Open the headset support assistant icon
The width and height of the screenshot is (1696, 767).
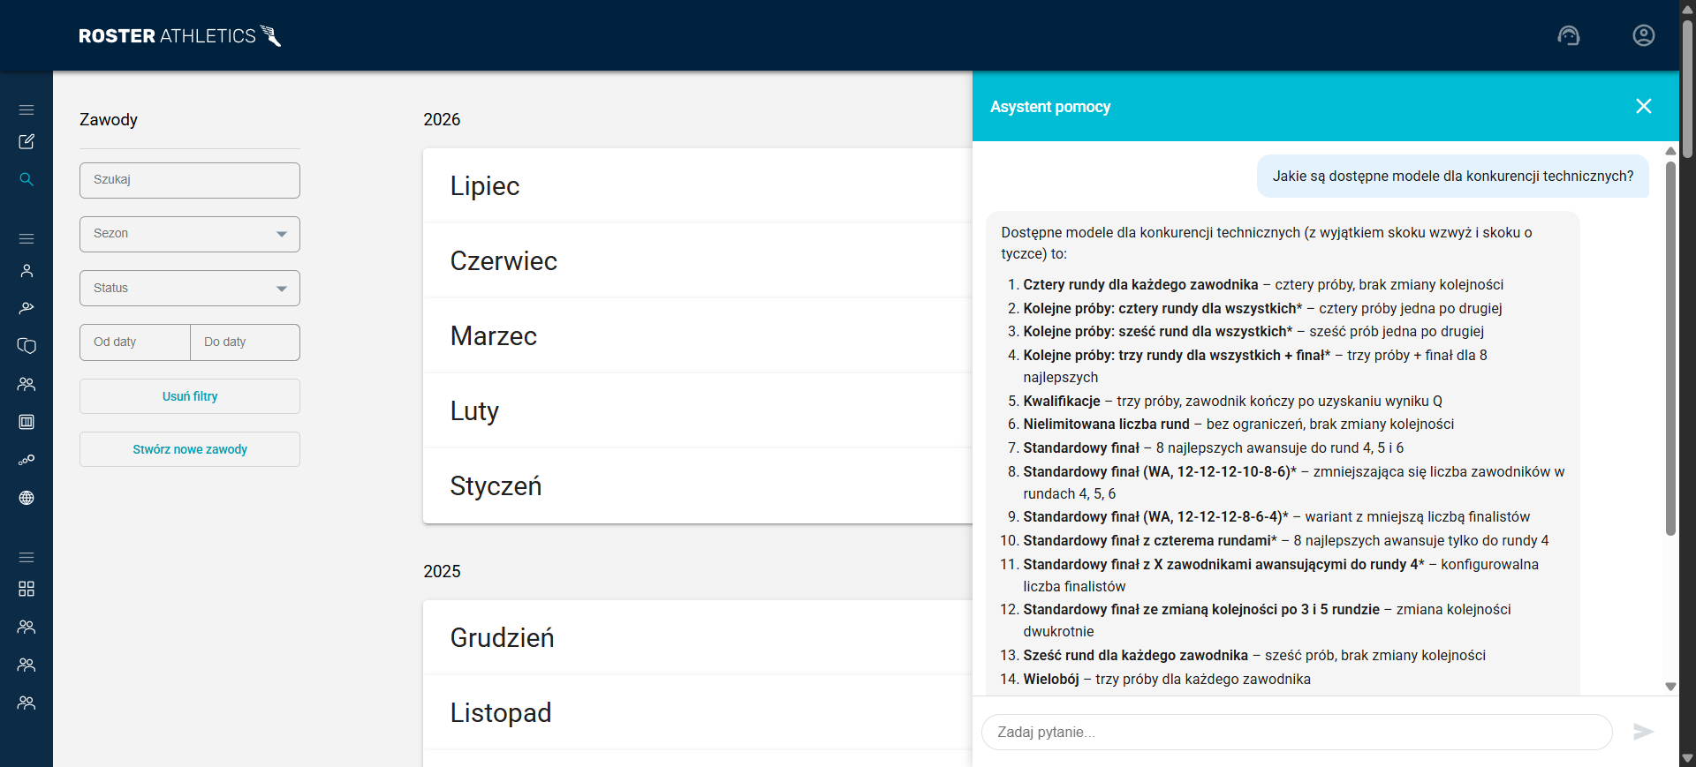point(1569,35)
